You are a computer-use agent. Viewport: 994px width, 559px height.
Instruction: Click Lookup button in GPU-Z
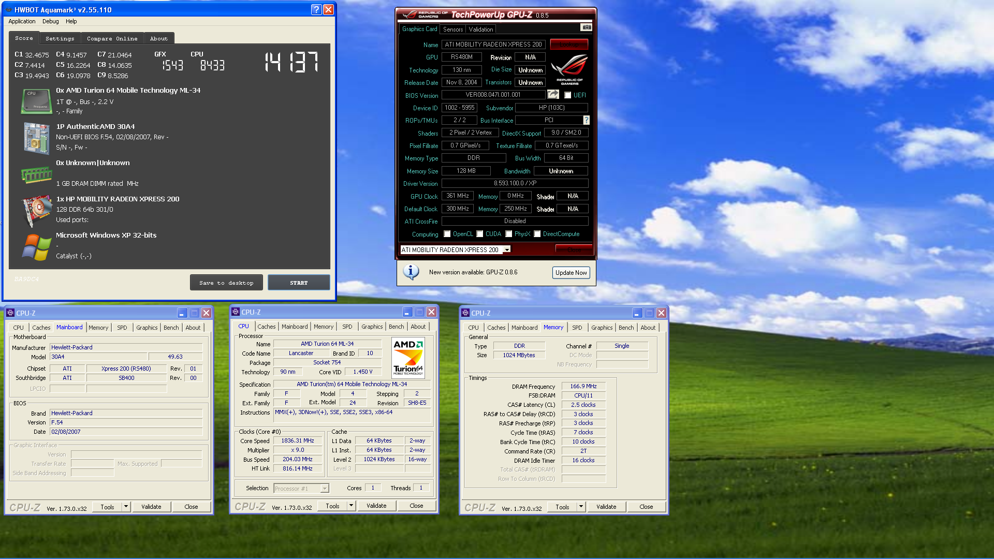[x=569, y=45]
